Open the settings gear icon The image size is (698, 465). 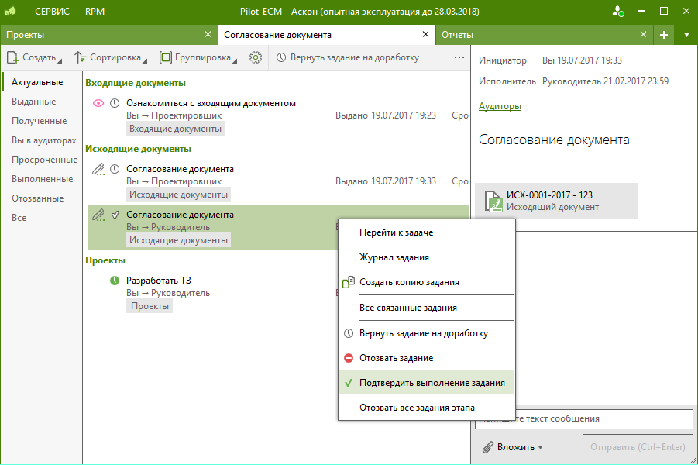coord(256,57)
